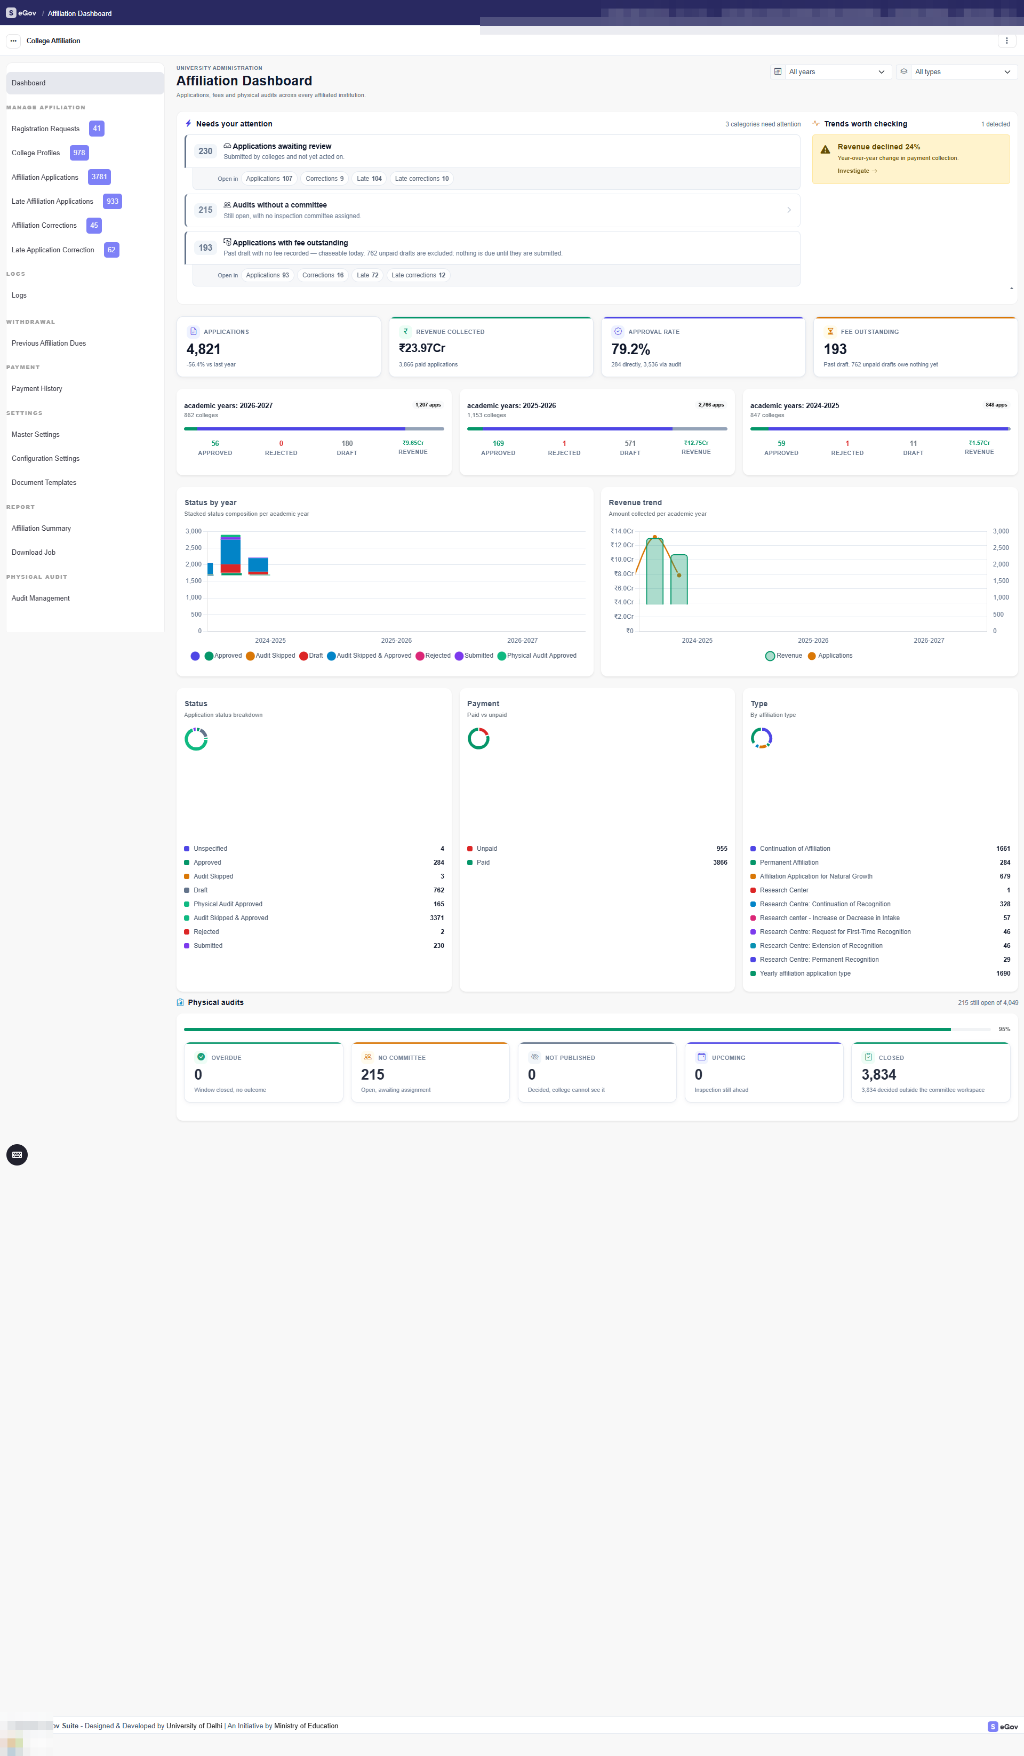The height and width of the screenshot is (1756, 1024).
Task: Click the rupee icon on the Revenue Collected card
Action: pyautogui.click(x=406, y=332)
